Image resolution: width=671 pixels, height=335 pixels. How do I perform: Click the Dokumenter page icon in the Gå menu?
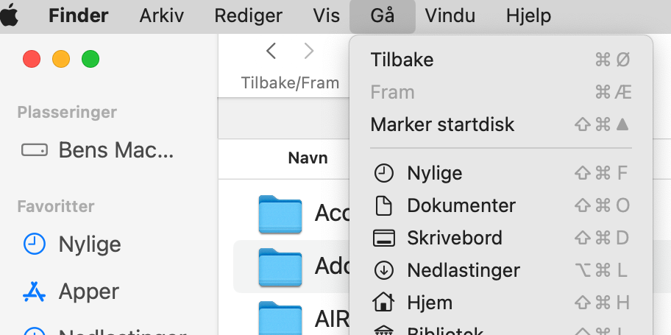point(384,205)
